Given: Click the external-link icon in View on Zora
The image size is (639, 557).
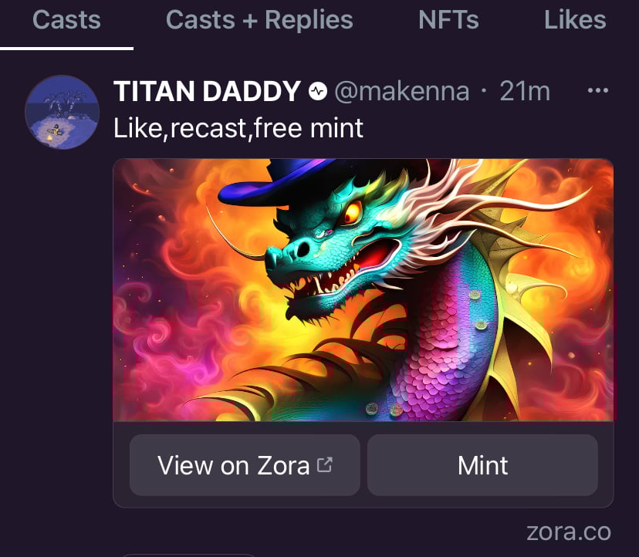Looking at the screenshot, I should coord(325,464).
